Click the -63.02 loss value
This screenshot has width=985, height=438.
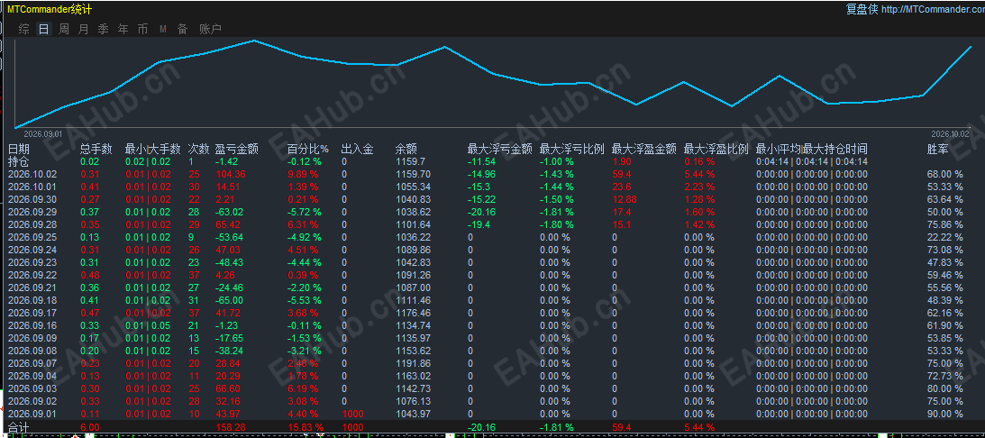pyautogui.click(x=229, y=212)
